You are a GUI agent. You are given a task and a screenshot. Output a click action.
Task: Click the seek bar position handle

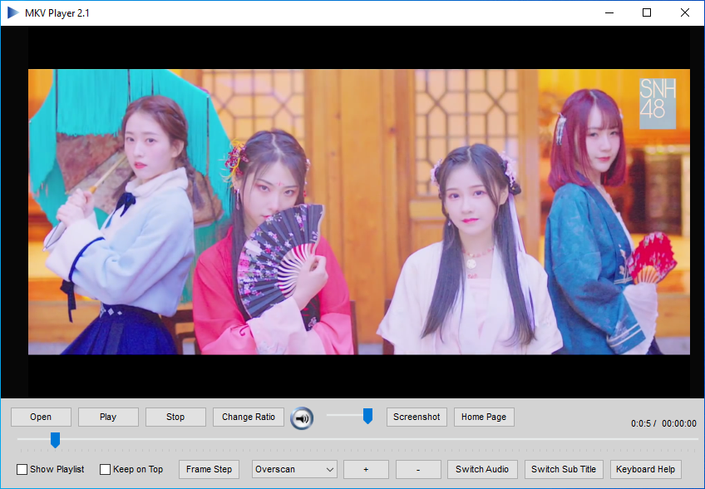tap(55, 439)
